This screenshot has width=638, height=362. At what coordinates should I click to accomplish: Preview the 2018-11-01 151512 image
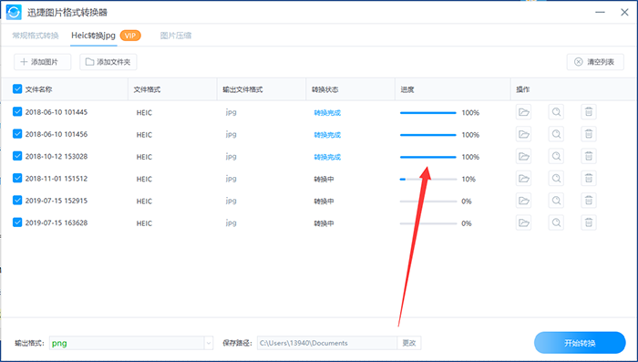tap(556, 179)
